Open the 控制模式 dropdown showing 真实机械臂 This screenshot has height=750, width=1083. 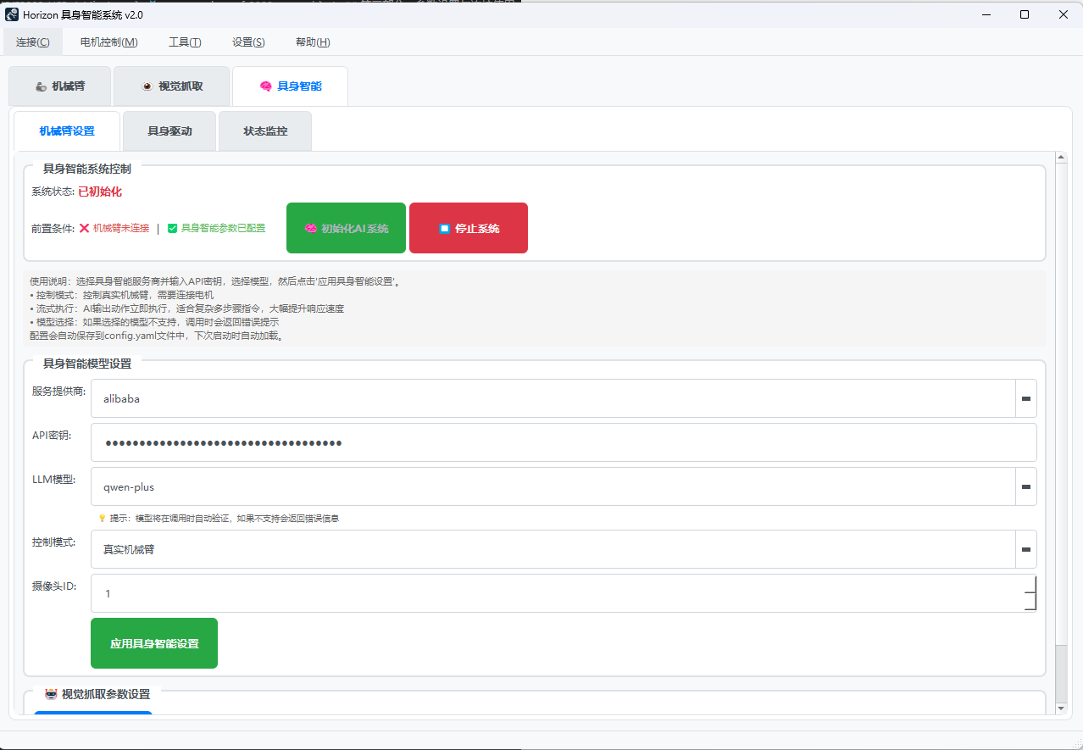pyautogui.click(x=1025, y=549)
